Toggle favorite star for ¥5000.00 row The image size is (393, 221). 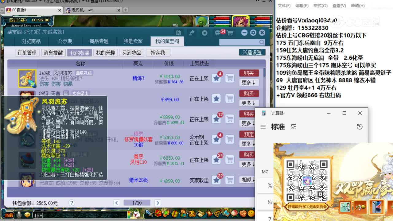[x=216, y=140]
